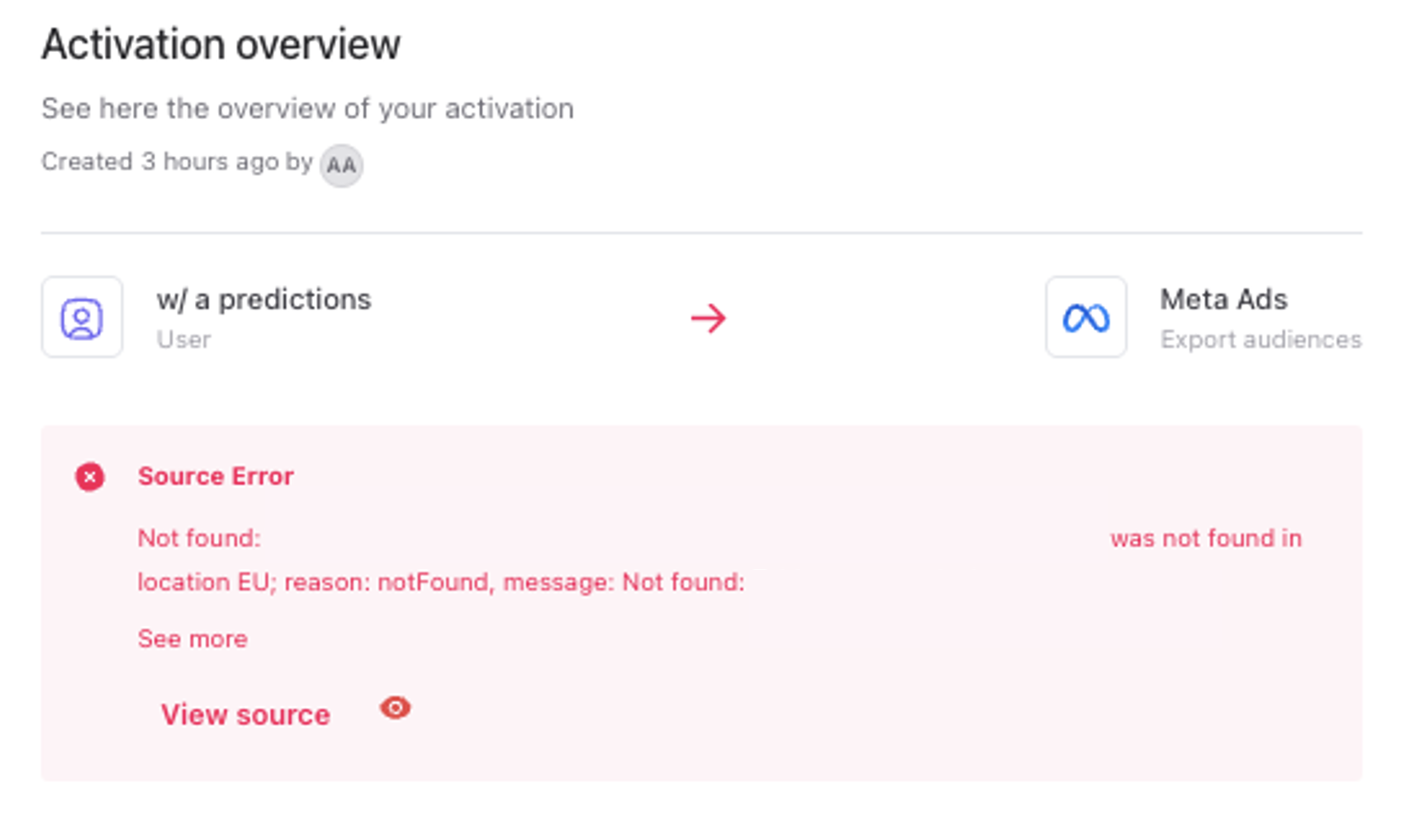Click the red error X icon
1401x821 pixels.
pos(90,477)
